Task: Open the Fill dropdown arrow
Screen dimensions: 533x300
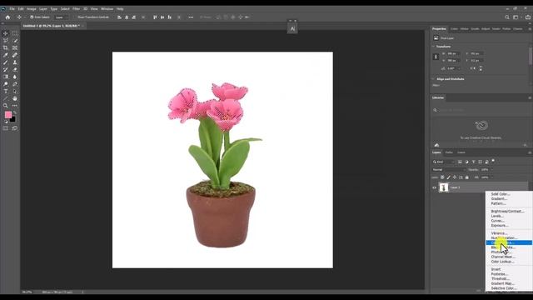Action: tap(491, 177)
